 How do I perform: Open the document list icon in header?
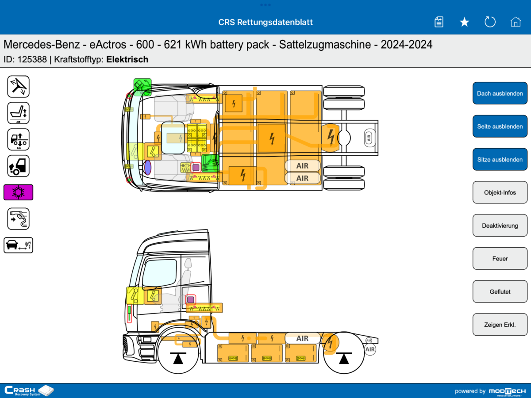point(439,22)
